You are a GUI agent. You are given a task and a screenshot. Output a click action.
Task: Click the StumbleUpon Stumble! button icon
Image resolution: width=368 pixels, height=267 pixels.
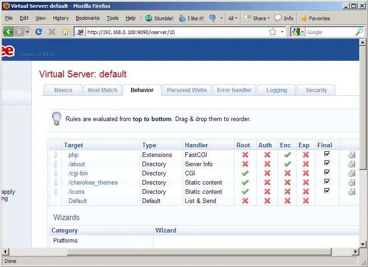149,18
